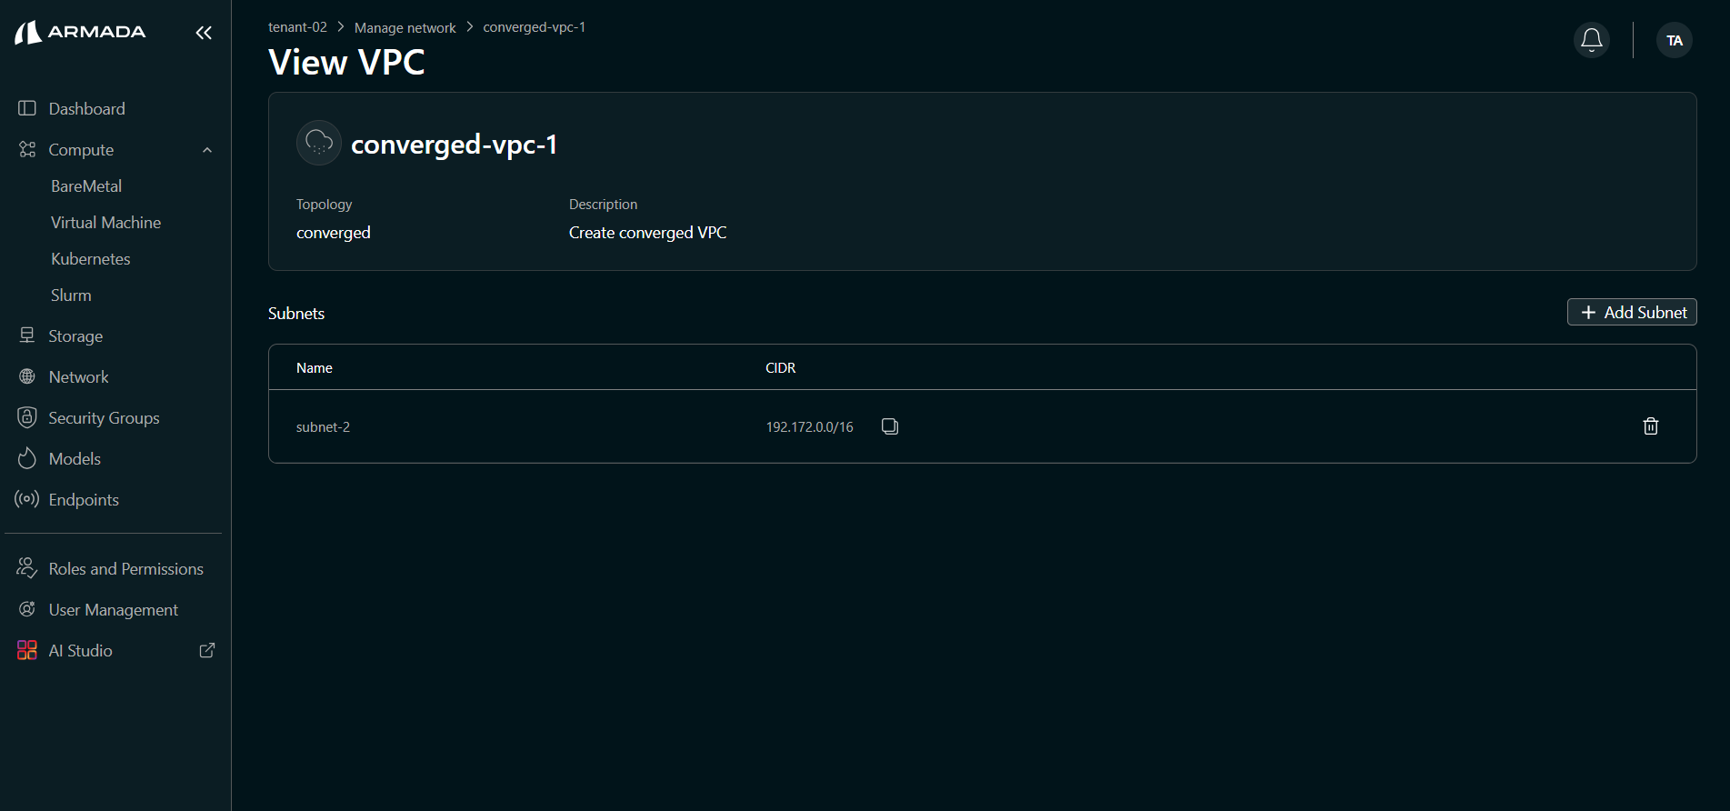Click the Endpoints broadcast icon
The height and width of the screenshot is (811, 1730).
coord(27,499)
